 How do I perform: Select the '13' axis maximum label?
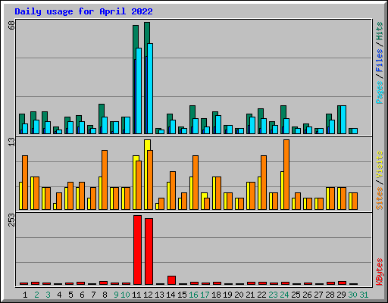pos(12,142)
